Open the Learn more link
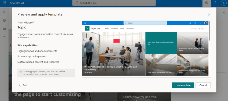The width and height of the screenshot is (228, 101). [x=53, y=74]
